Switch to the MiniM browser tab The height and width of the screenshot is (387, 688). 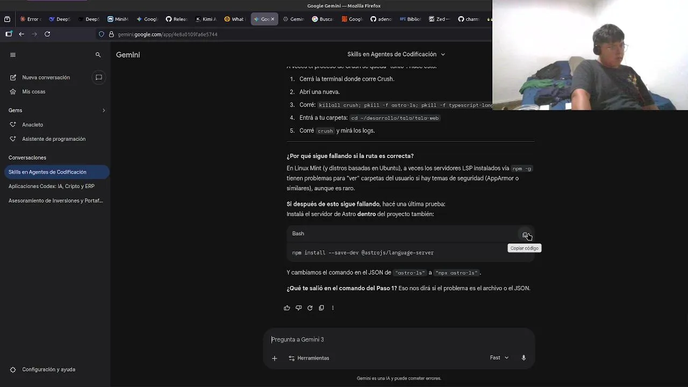pos(117,19)
